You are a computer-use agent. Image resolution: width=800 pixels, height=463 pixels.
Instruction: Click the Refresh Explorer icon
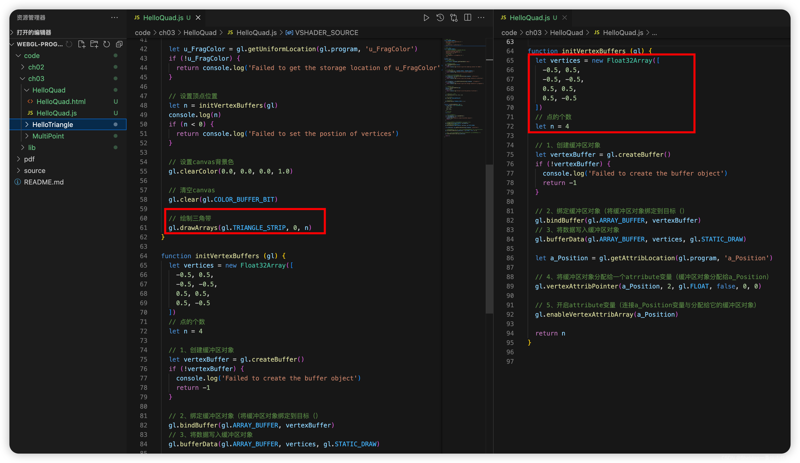107,44
